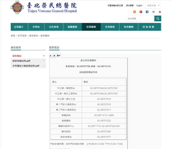Viewport: 171px width, 149px height.
Task: Open the 其他分院 dropdown
Action: click(153, 6)
